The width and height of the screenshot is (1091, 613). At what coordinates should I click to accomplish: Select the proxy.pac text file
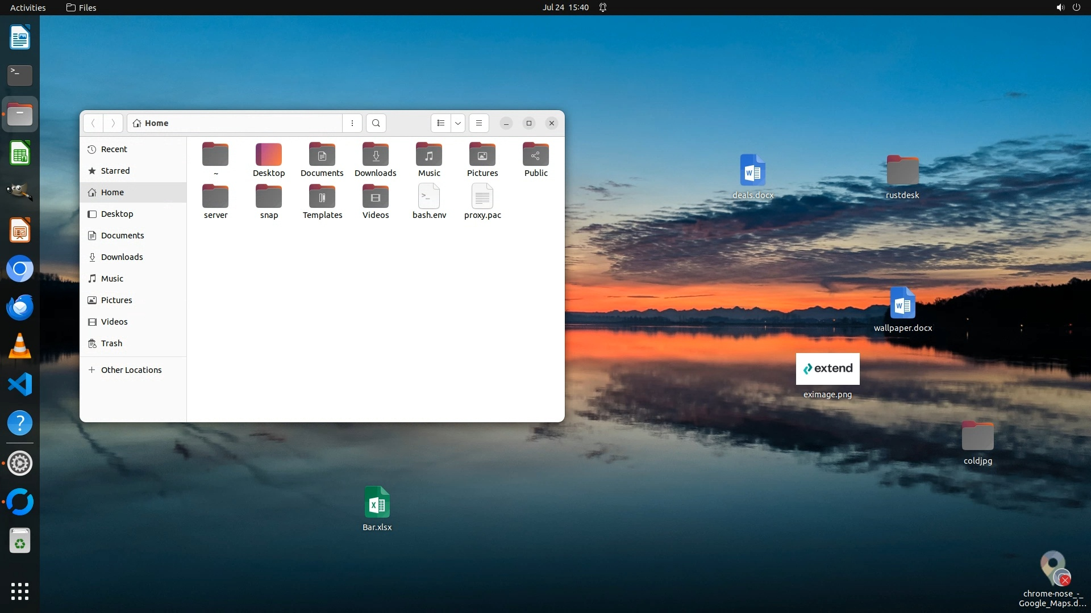click(x=482, y=198)
